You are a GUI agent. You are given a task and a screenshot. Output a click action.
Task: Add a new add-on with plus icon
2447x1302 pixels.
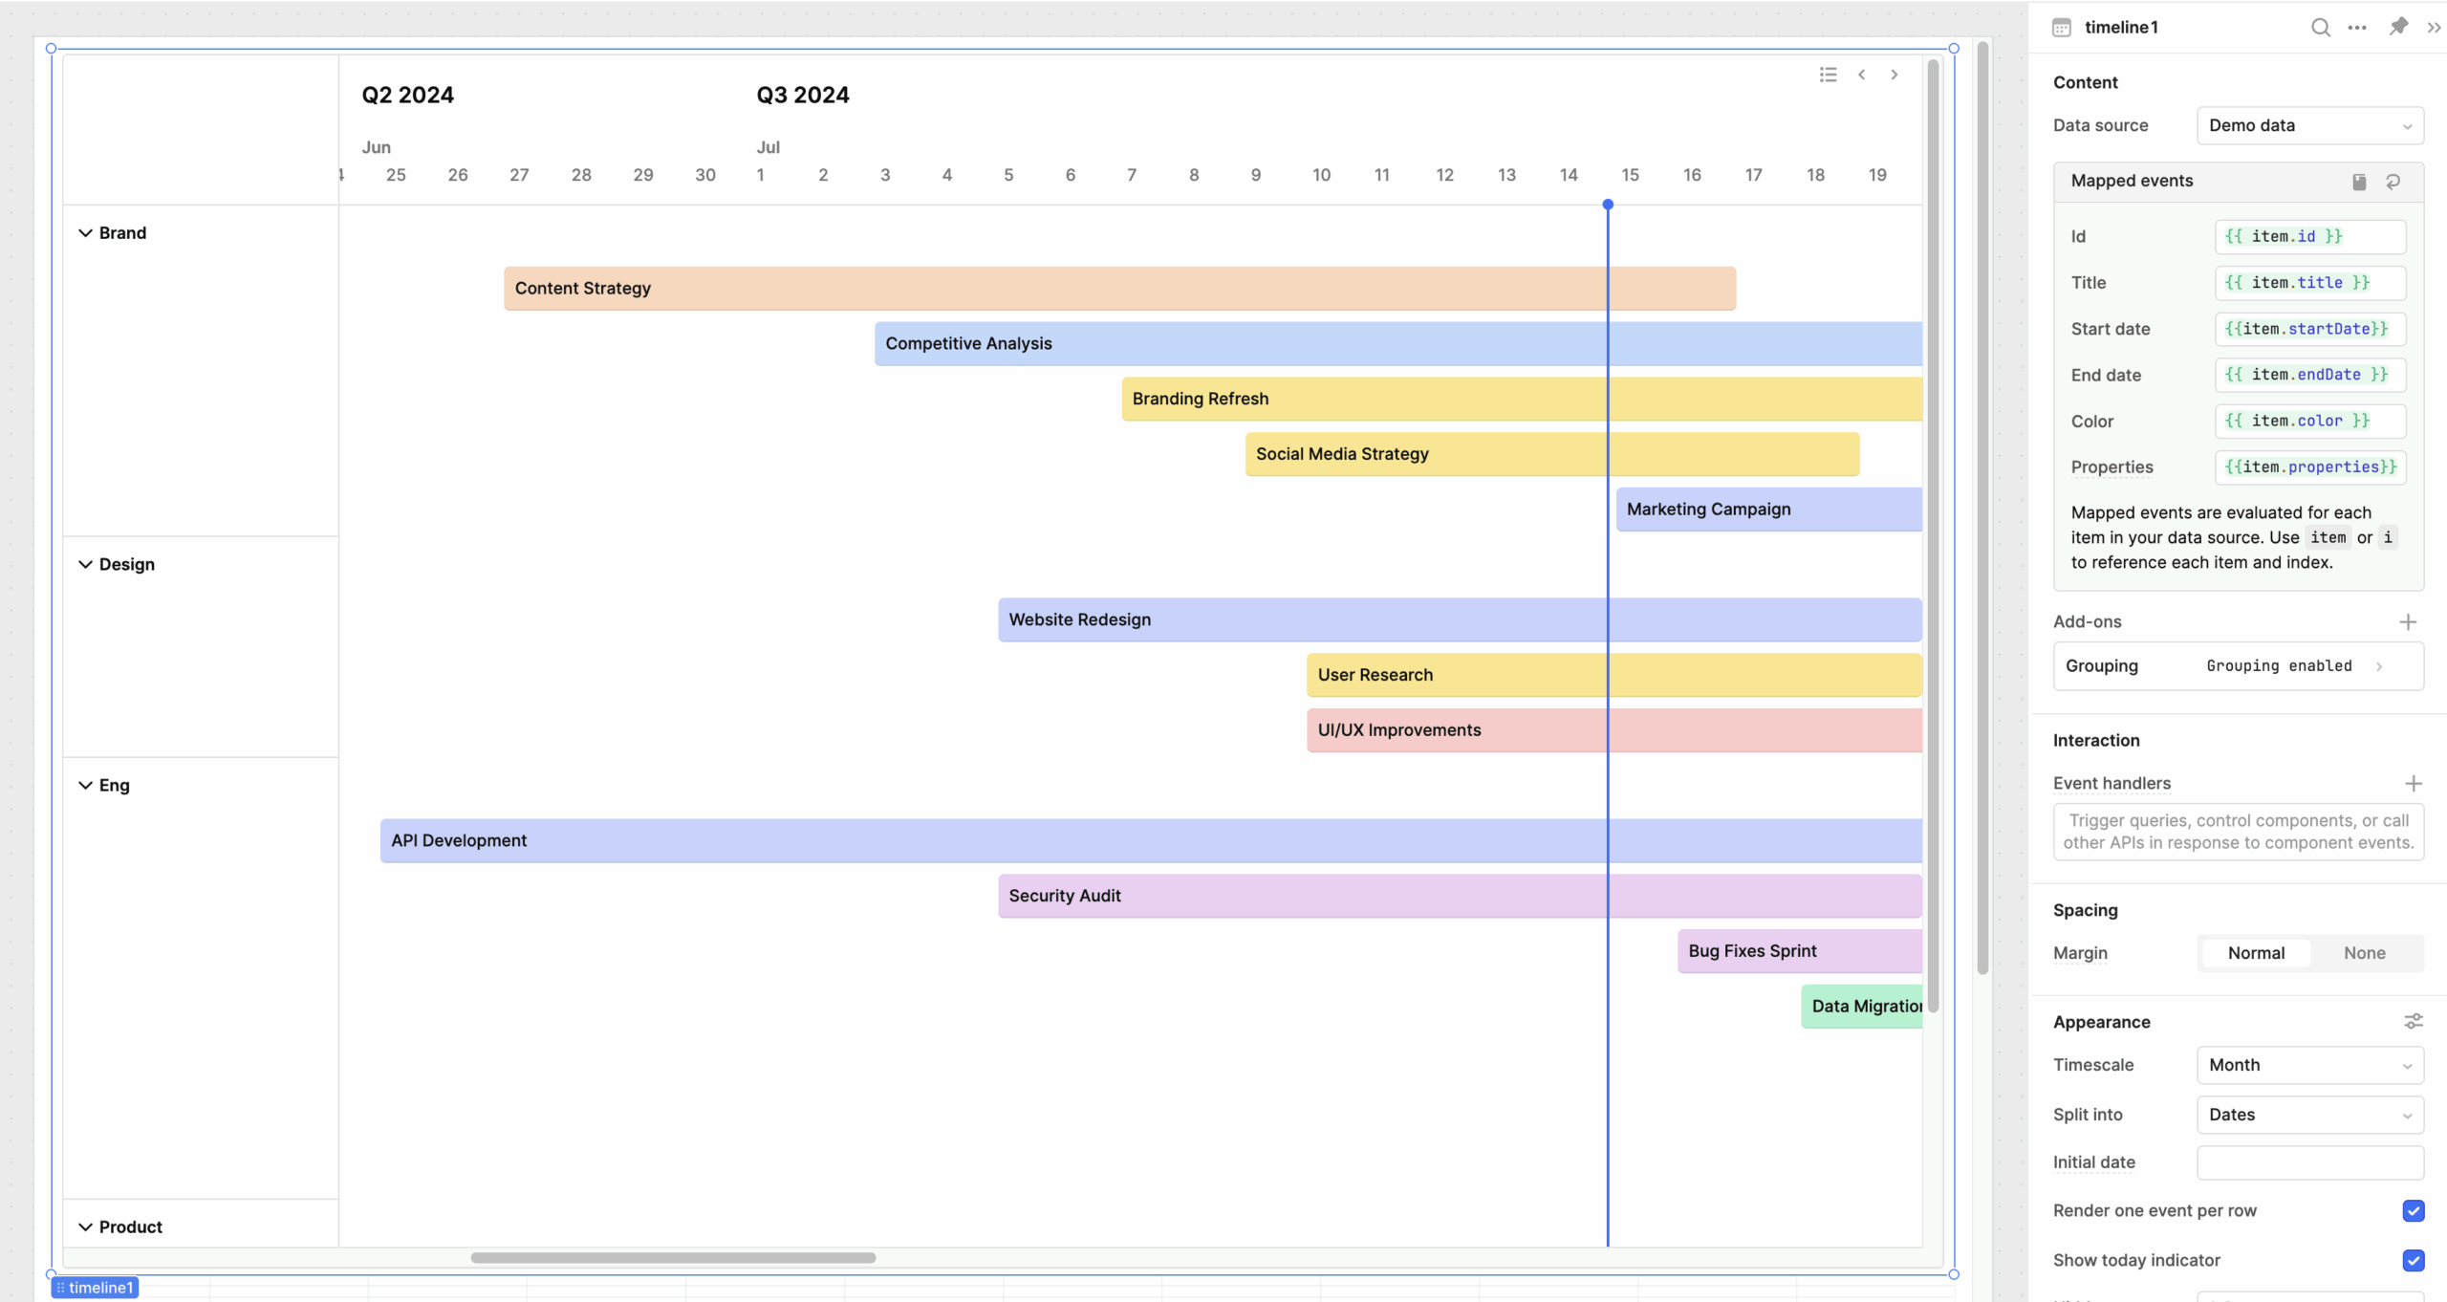[2408, 622]
